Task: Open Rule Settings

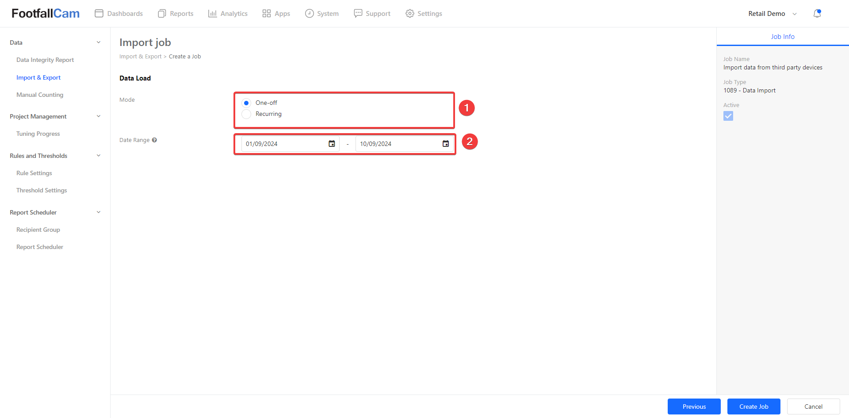Action: tap(34, 173)
